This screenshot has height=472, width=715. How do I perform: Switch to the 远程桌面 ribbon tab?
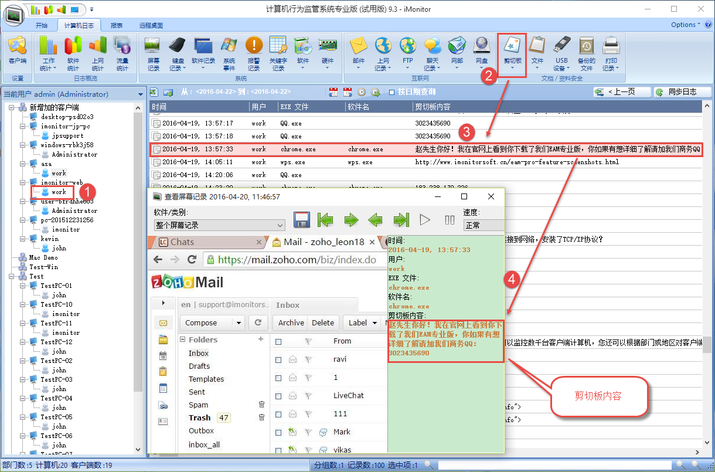[151, 25]
